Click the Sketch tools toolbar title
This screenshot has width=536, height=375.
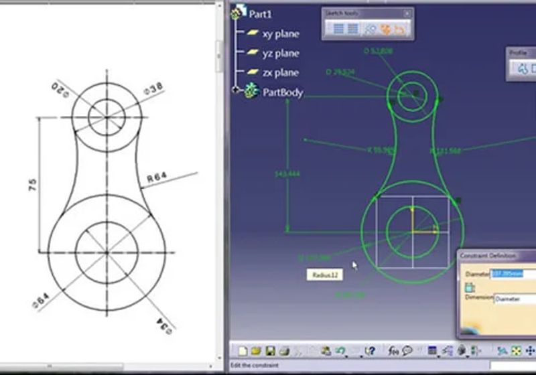click(342, 13)
